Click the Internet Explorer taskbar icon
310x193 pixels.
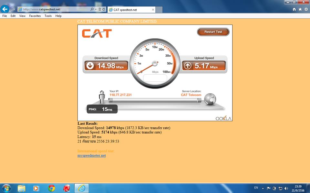(81, 188)
